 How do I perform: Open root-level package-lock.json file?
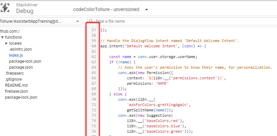click(x=21, y=97)
